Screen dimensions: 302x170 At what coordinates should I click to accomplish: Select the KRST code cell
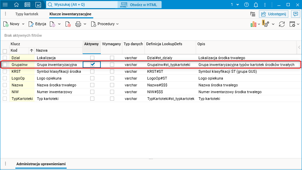click(x=22, y=71)
